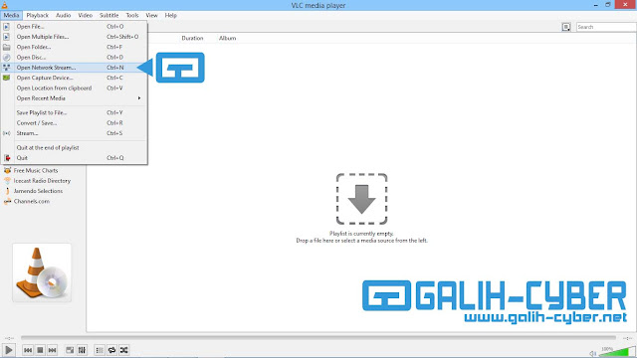This screenshot has width=637, height=358.
Task: Adjust the volume slider
Action: 617,351
